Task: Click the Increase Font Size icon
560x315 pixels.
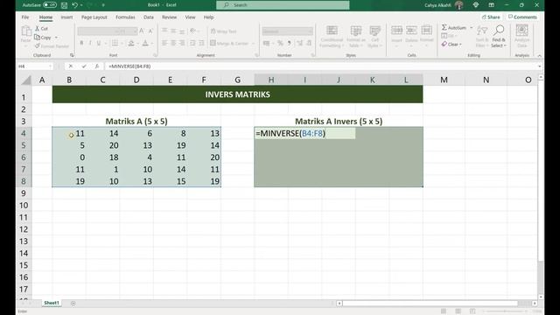Action: click(x=142, y=31)
